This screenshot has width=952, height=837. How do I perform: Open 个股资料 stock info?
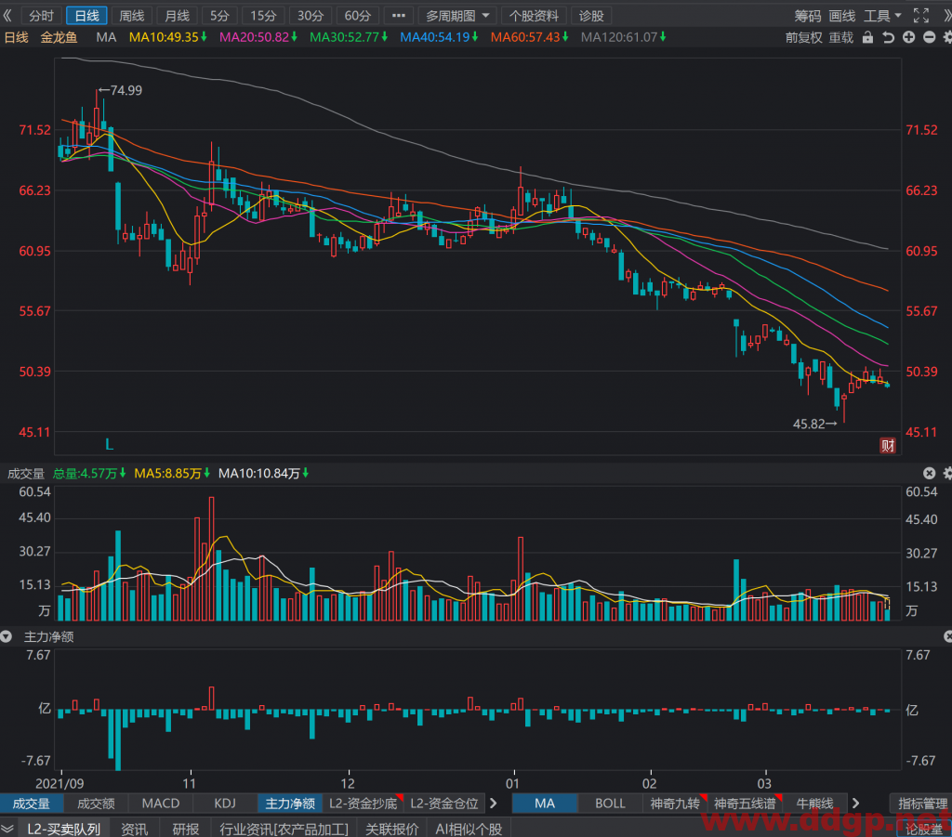[534, 16]
